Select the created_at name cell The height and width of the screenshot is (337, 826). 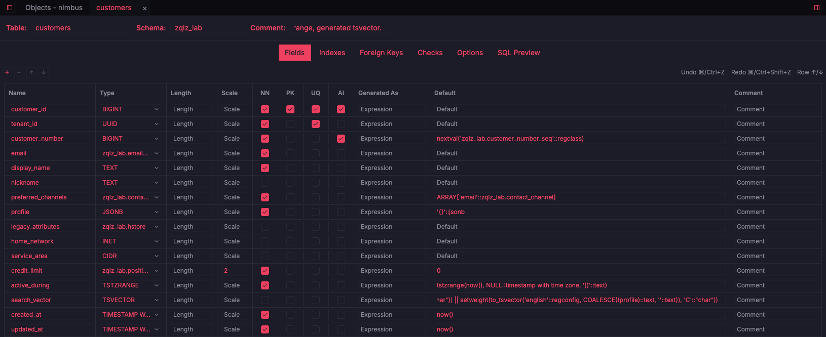pos(50,315)
